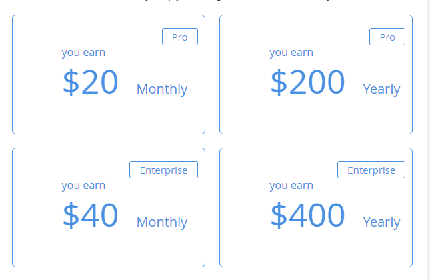
Task: Click the vertical scrollbar at right edge
Action: point(429,140)
